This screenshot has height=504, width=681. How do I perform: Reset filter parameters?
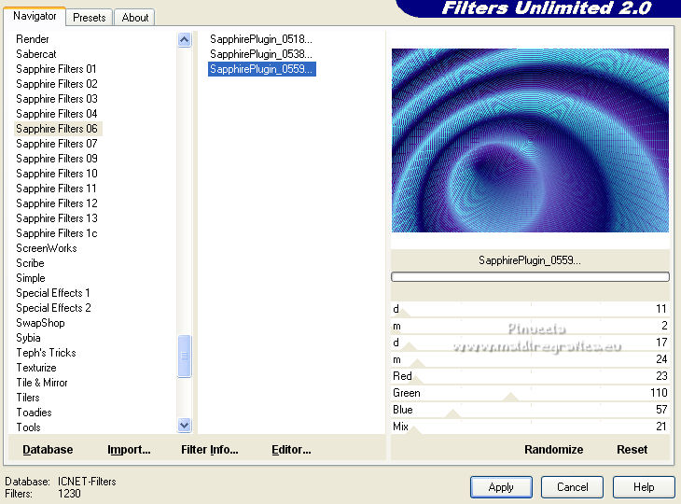coord(632,450)
